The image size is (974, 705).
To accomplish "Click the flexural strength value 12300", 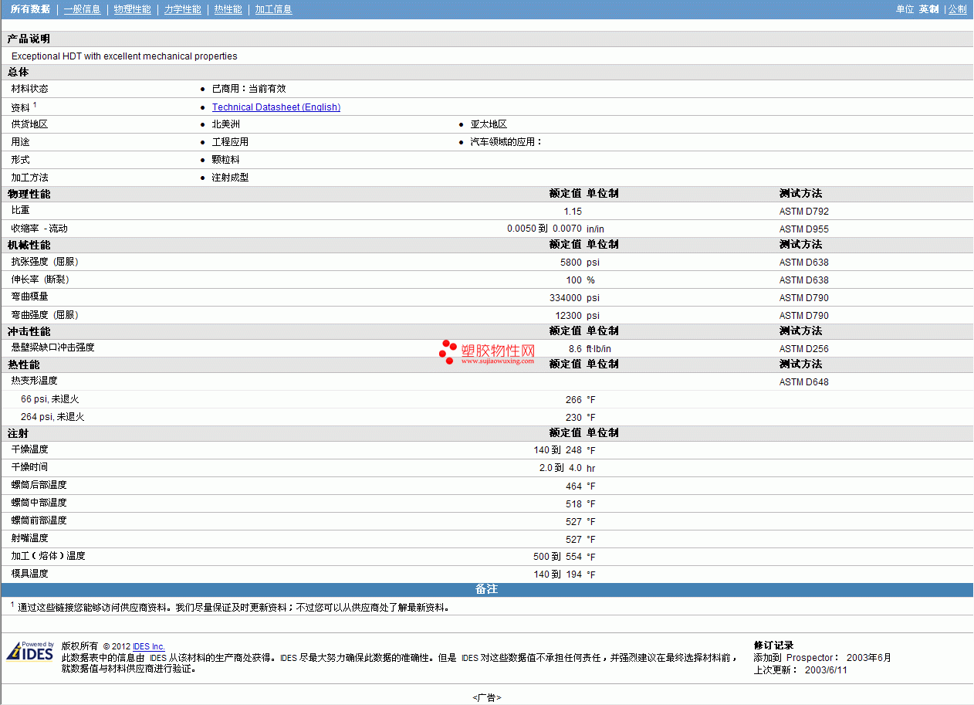I will click(x=569, y=316).
